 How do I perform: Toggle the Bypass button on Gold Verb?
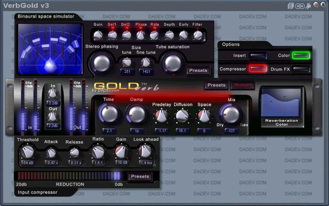(x=243, y=85)
